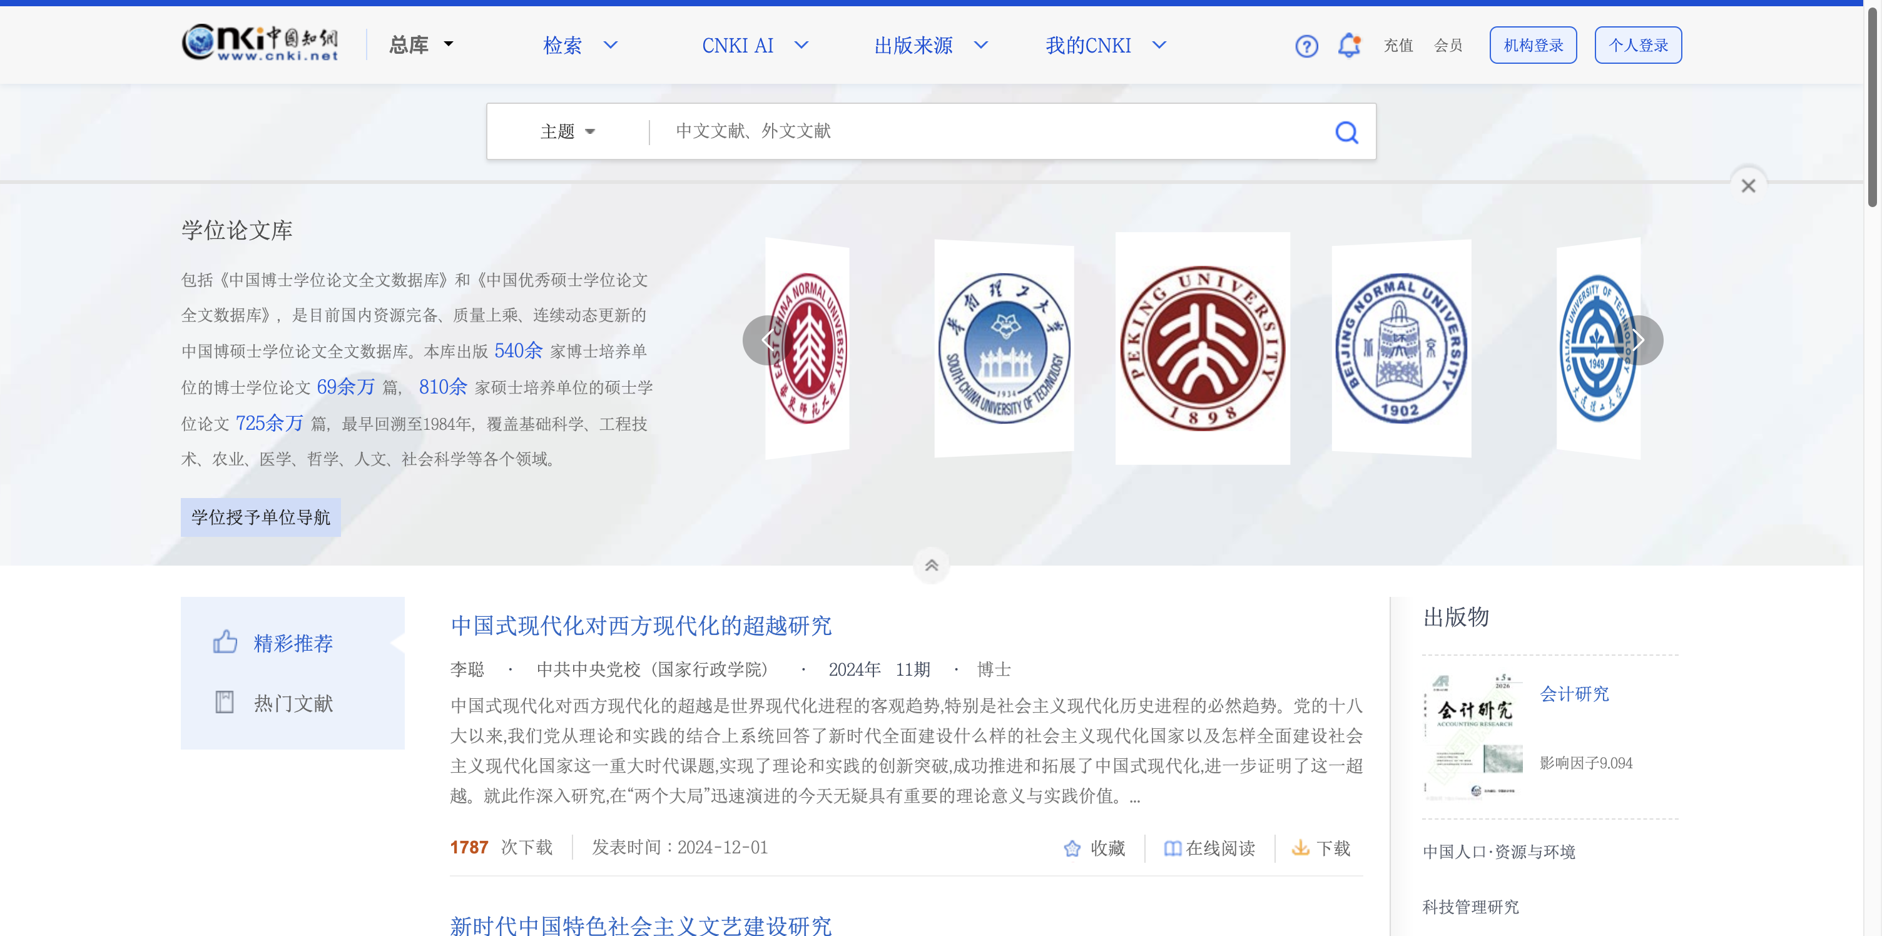1882x936 pixels.
Task: Click the search magnifier icon
Action: pyautogui.click(x=1346, y=132)
